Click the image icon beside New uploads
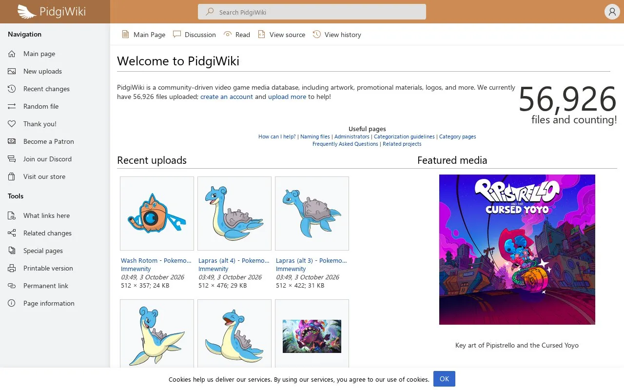Screen dimensions: 624x390 12,71
